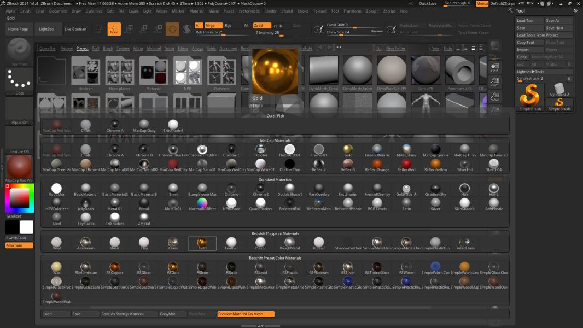The image size is (583, 328).
Task: Switch to Lightbox Project tab
Action: [82, 48]
